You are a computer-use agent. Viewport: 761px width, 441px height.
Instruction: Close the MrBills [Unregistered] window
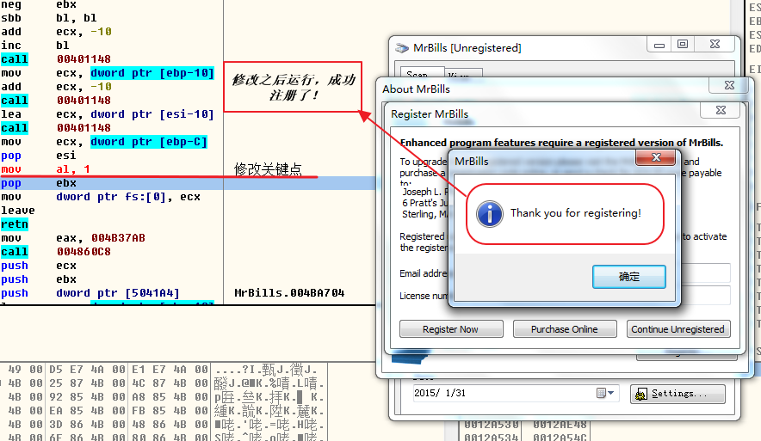tap(715, 45)
